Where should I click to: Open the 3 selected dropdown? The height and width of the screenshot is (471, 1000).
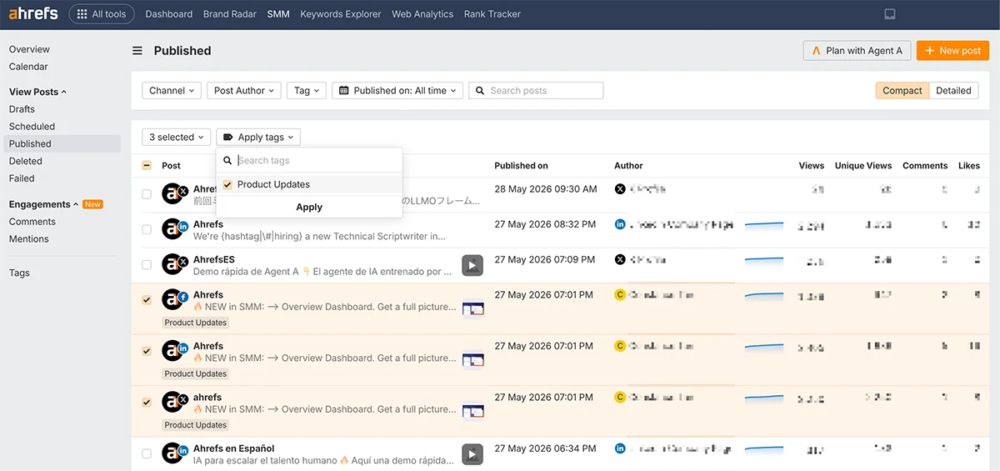176,138
